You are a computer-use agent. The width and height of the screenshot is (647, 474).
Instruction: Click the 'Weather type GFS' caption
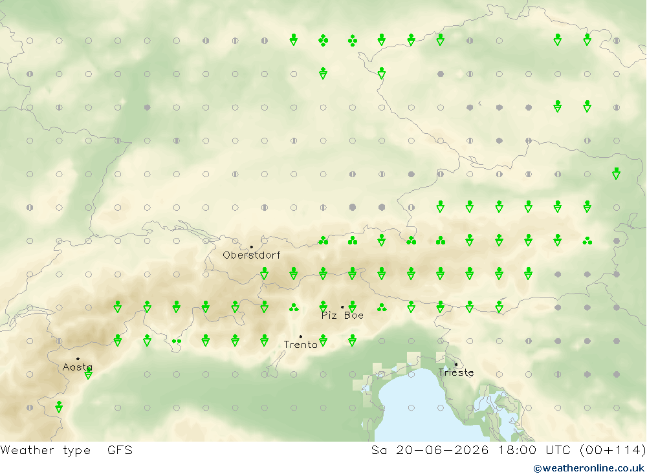(x=67, y=449)
